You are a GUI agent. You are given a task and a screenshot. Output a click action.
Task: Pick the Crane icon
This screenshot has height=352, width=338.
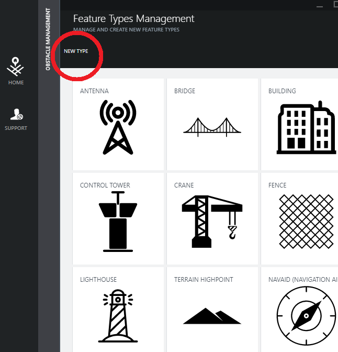click(x=212, y=222)
